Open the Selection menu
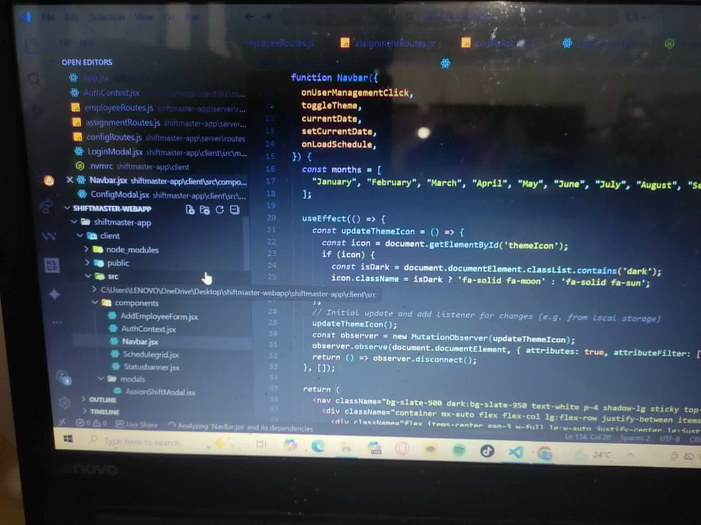 [x=107, y=17]
